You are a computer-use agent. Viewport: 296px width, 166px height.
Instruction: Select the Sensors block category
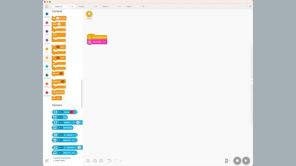[x=47, y=67]
